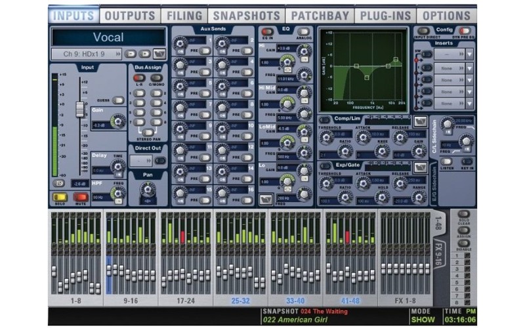The height and width of the screenshot is (328, 525).
Task: Click the C/L Sidechain upper FREQ knob
Action: click(x=448, y=123)
